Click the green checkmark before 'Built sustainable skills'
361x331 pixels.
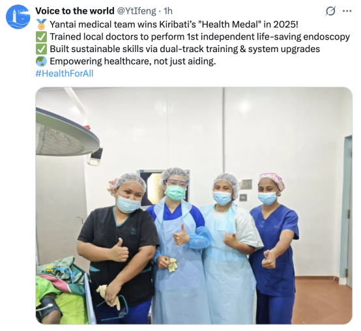tap(41, 49)
